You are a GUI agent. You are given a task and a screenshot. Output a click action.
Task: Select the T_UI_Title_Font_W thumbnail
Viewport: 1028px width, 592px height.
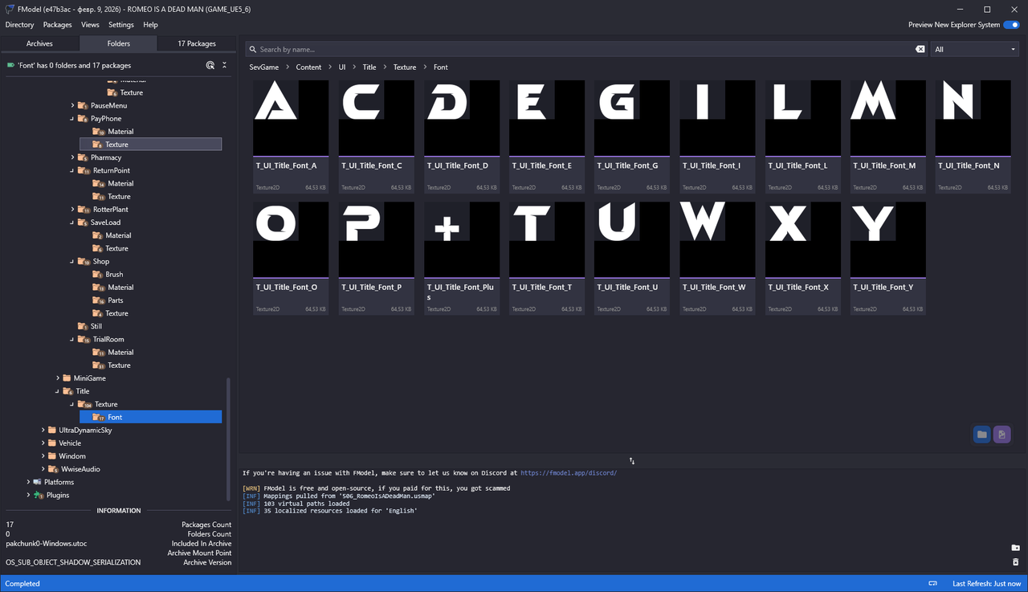tap(717, 239)
